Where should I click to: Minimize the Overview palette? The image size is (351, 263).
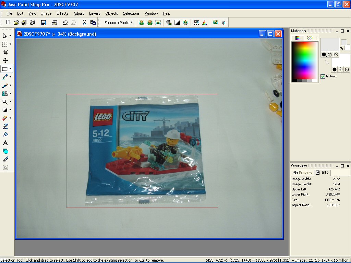337,166
